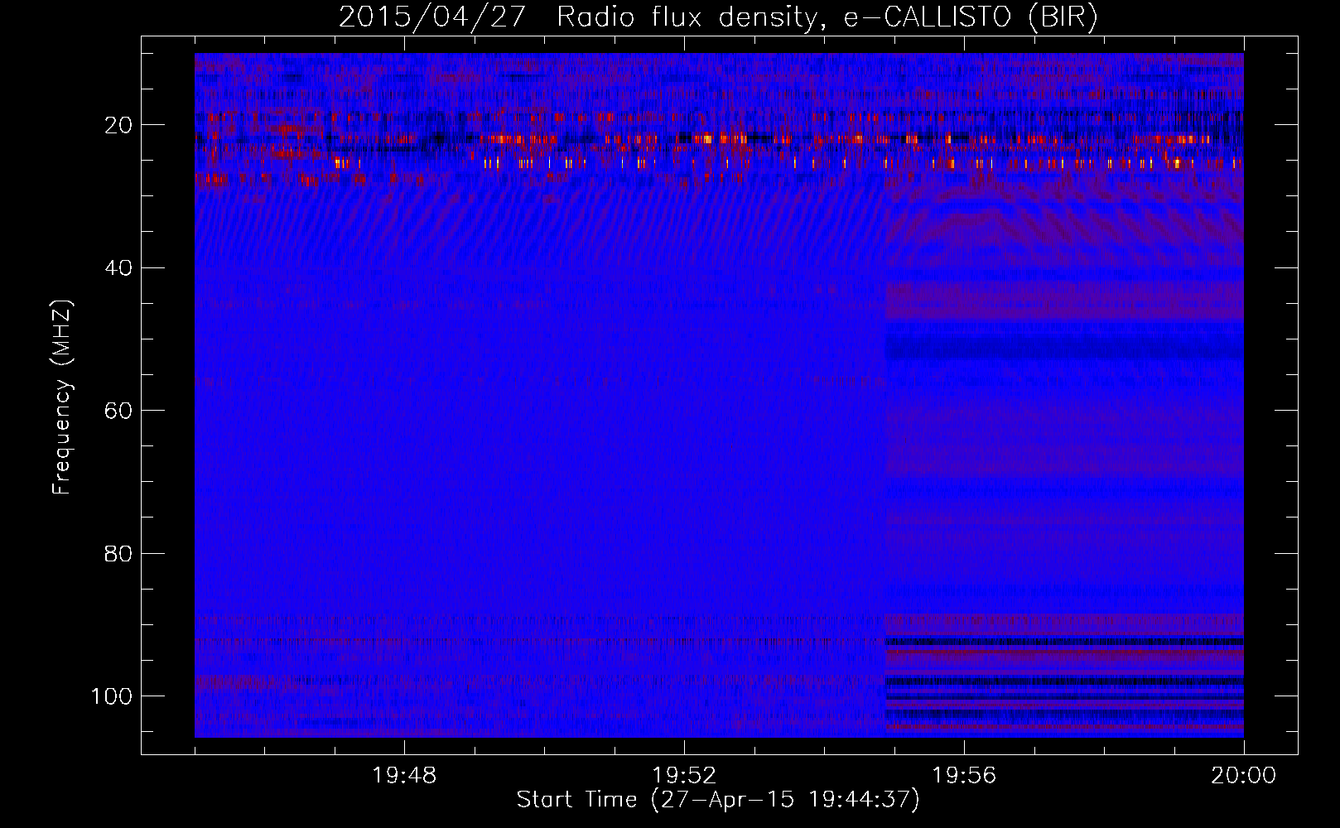Image resolution: width=1340 pixels, height=828 pixels.
Task: Click the 19:56 time tick label
Action: pyautogui.click(x=964, y=776)
